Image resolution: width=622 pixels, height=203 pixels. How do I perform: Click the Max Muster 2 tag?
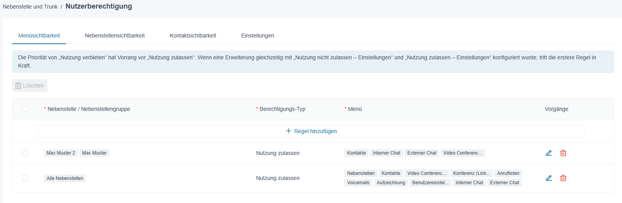[x=61, y=153]
